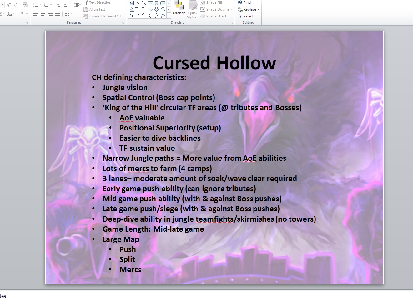Open the bullets style dropdown arrow

40,5
